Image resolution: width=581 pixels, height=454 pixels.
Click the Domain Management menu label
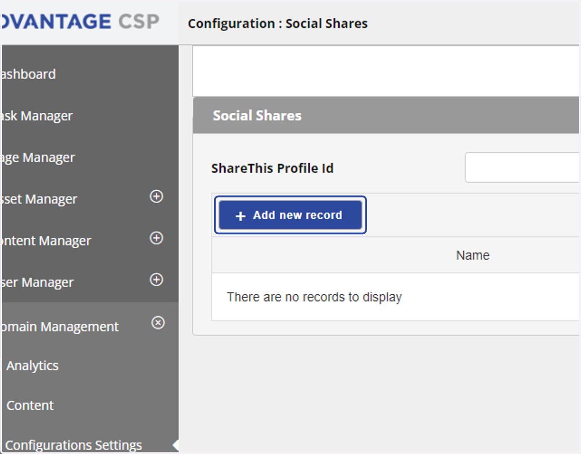(59, 327)
